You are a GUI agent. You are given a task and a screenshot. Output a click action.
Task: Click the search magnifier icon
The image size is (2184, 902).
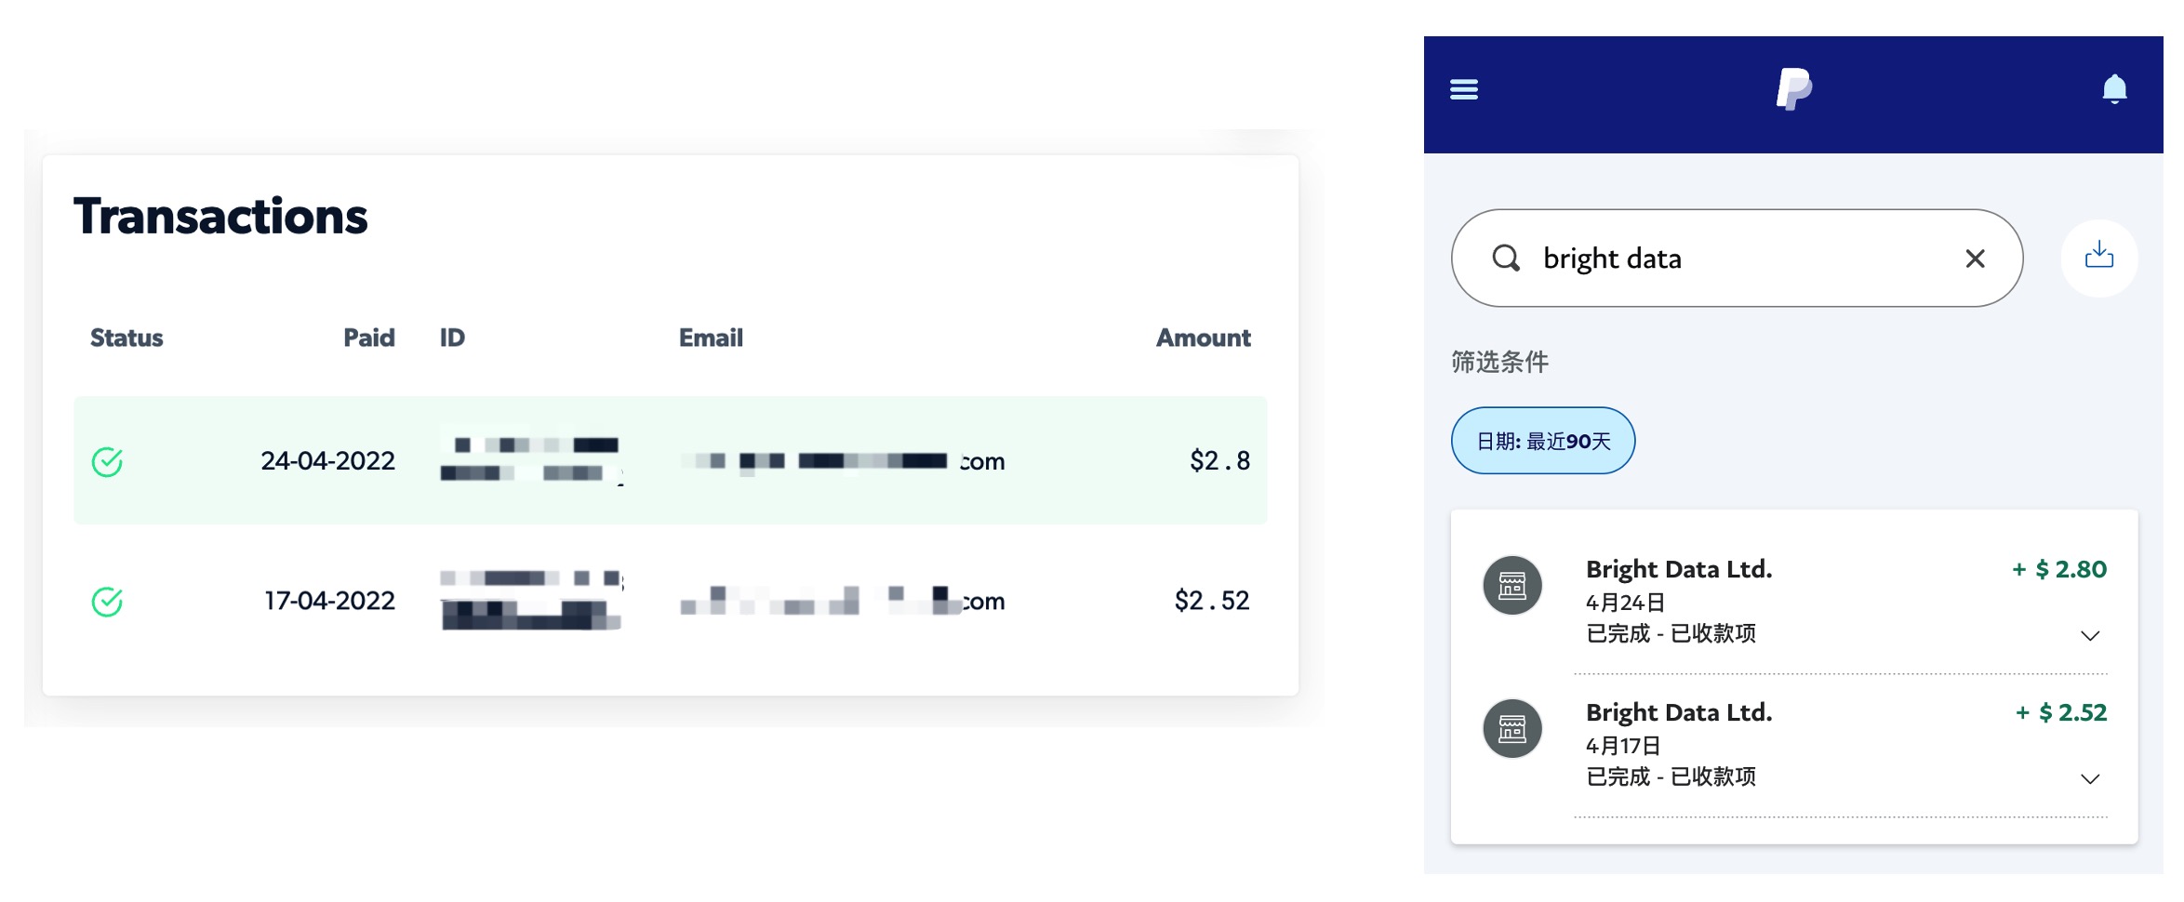(1509, 258)
